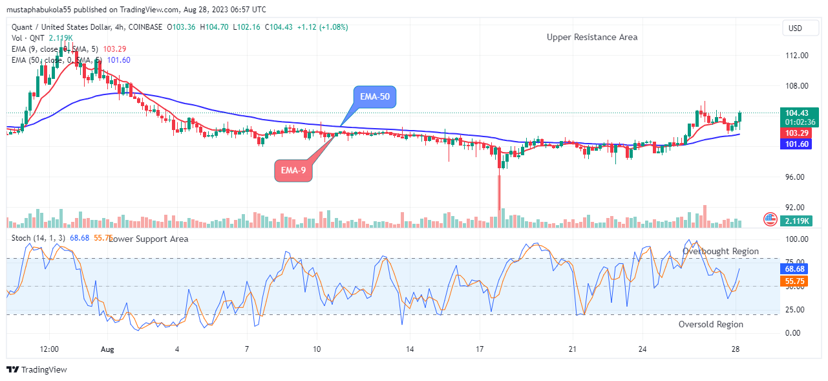Click the 21 date on time axis
828x381 pixels.
click(x=572, y=349)
